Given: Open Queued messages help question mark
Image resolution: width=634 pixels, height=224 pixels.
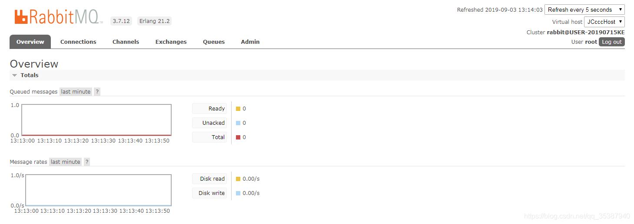Looking at the screenshot, I should tap(97, 91).
